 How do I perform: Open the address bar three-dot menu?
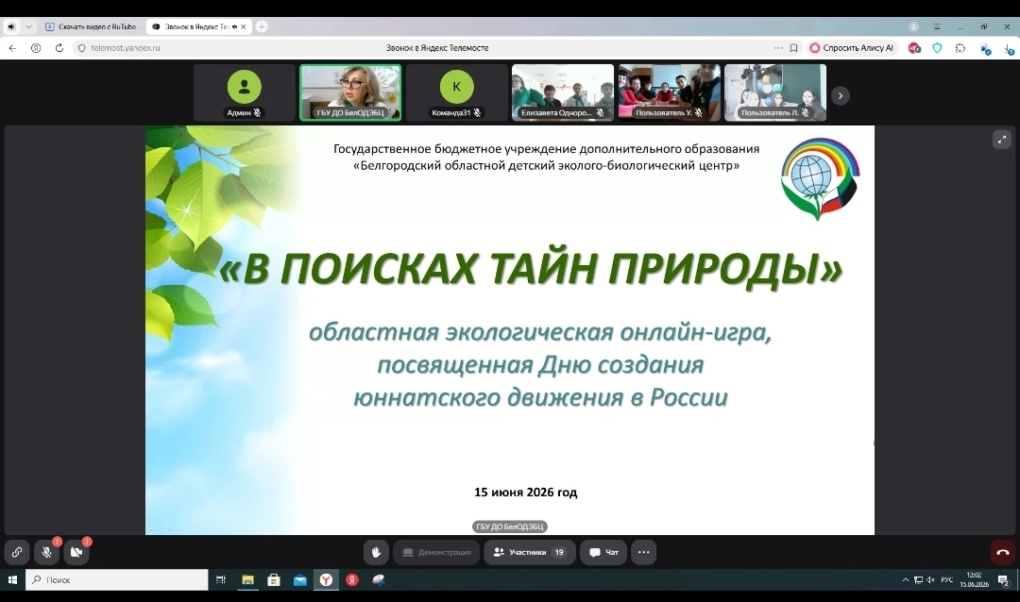[x=778, y=48]
